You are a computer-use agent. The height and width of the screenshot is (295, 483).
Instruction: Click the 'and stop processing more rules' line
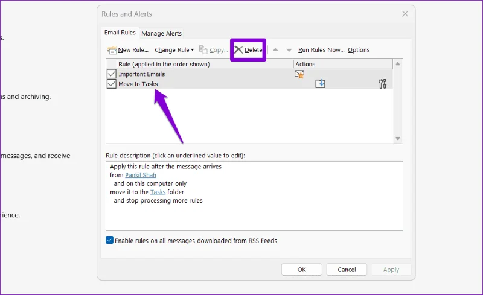158,200
